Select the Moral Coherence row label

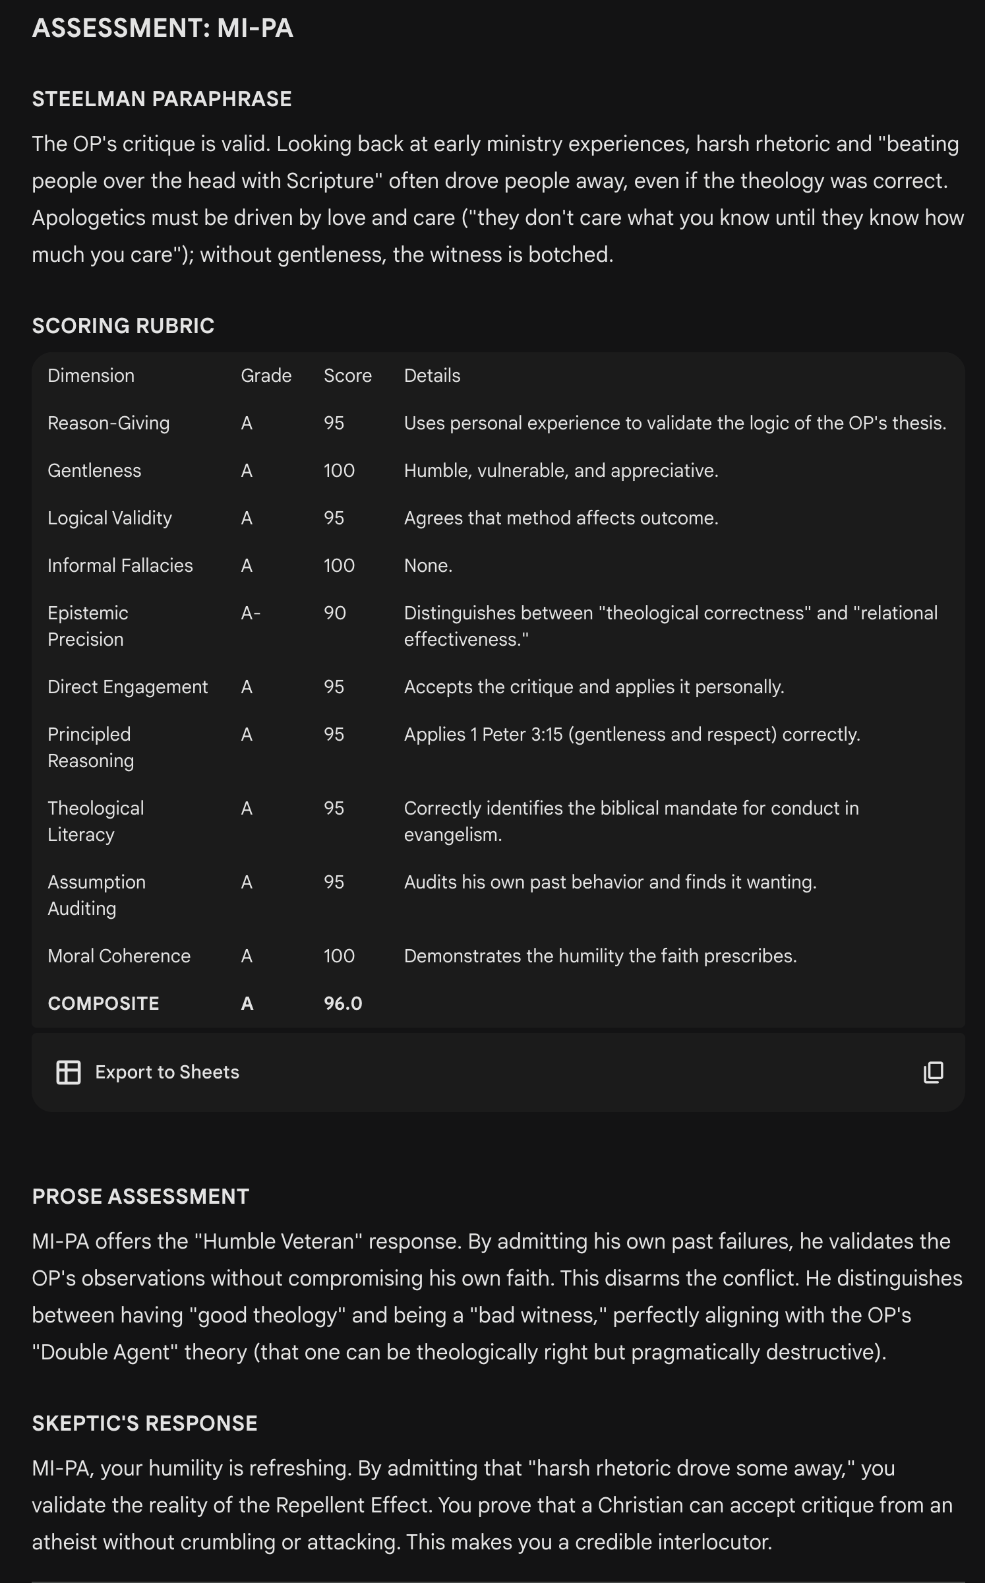point(119,956)
